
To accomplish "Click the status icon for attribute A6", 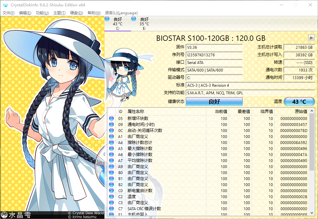I will pos(111,154).
